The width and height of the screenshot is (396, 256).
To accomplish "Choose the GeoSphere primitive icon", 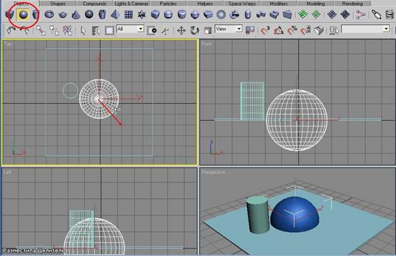I will 89,14.
